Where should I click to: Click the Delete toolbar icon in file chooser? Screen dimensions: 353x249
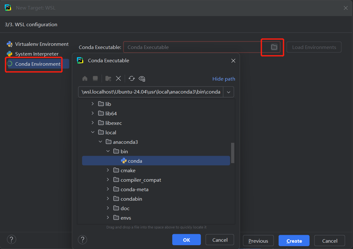pos(118,78)
